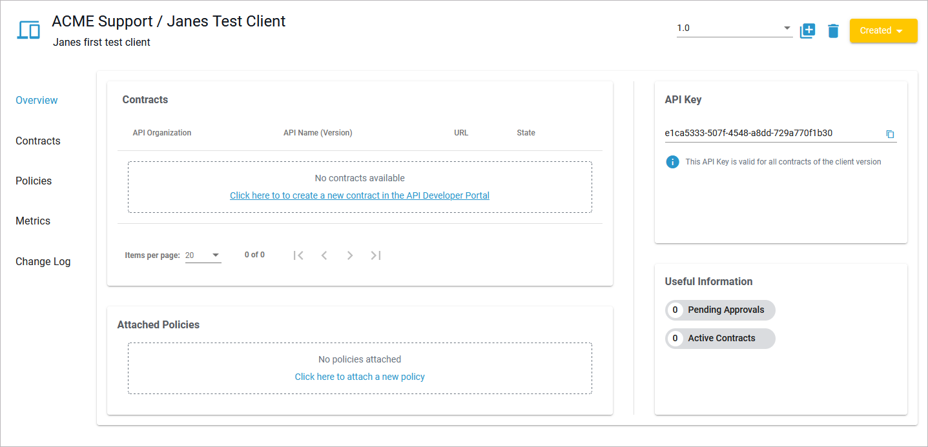This screenshot has width=928, height=447.
Task: Click to attach a new policy
Action: point(360,377)
